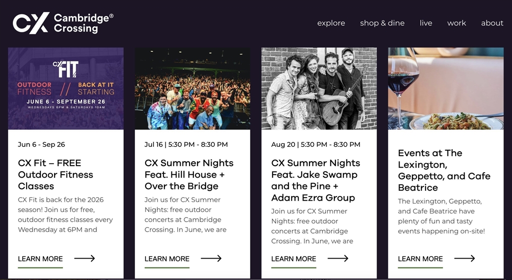Click LEARN MORE for CX Fit classes
Screen dimensions: 512x280
(x=40, y=259)
